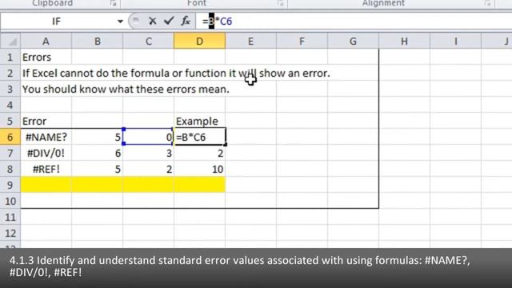The image size is (512, 288).
Task: Confirm the formula with the checkmark button
Action: pos(169,22)
